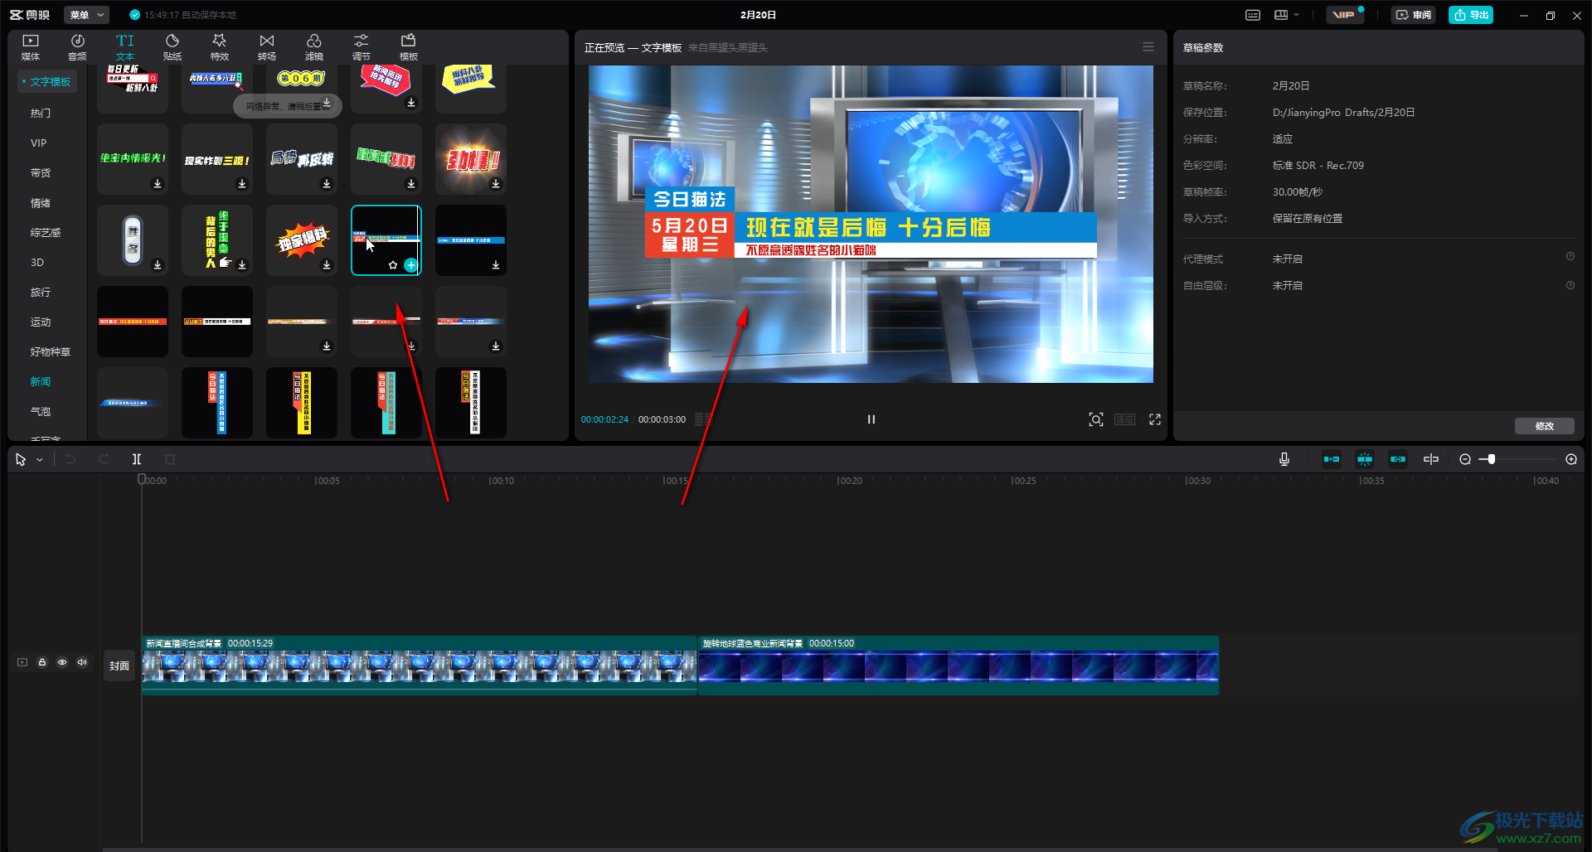The width and height of the screenshot is (1592, 852).
Task: Open the 模板 templates tab
Action: 409,47
